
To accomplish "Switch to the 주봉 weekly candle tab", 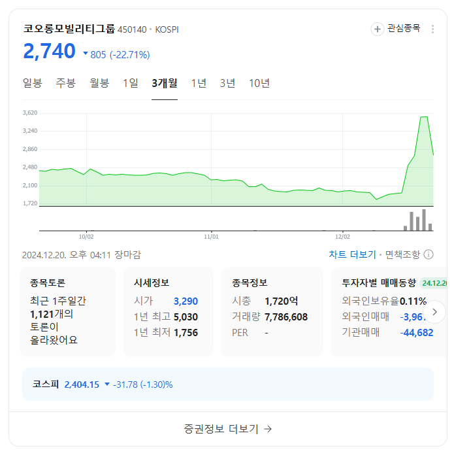I will 66,83.
